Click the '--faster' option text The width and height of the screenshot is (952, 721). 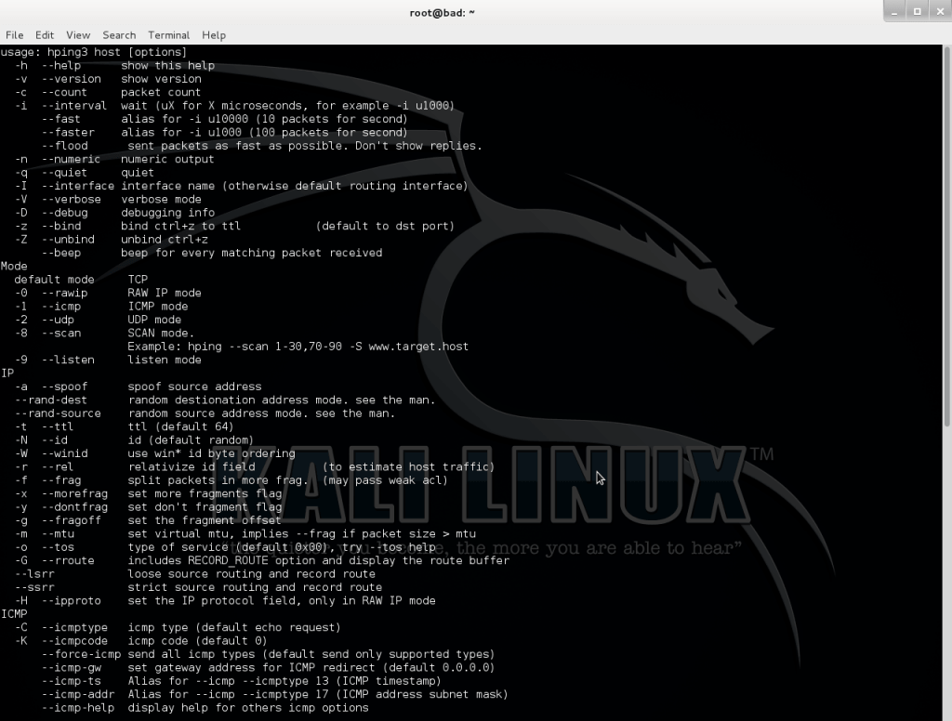coord(68,132)
